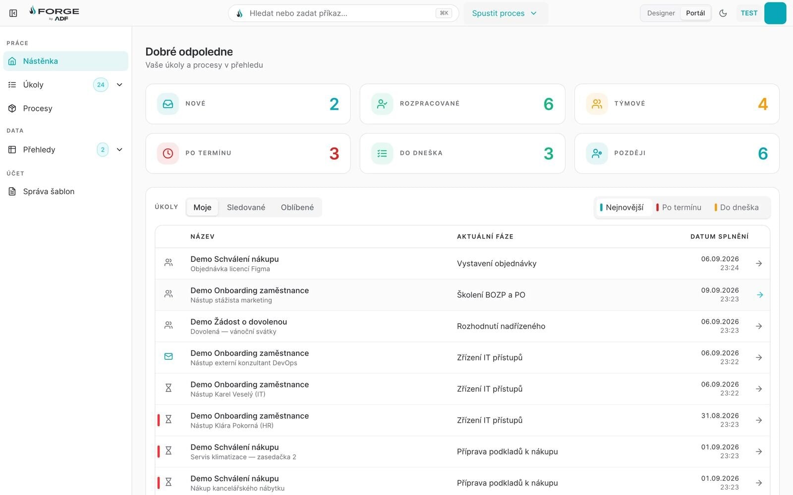Screen dimensions: 793x495
Task: Open arrow for Servis klimatizace row
Action: click(x=759, y=451)
